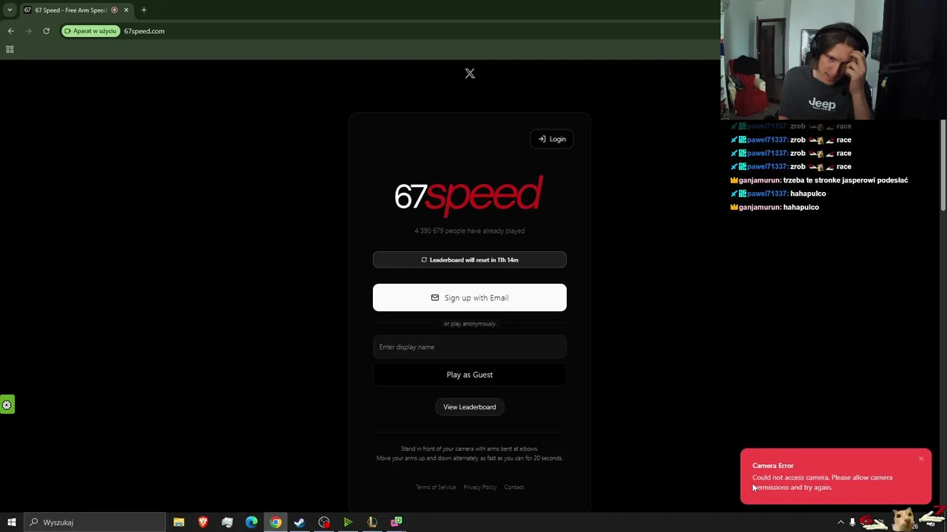
Task: Click the Wyszukaj taskbar search box
Action: click(x=95, y=522)
